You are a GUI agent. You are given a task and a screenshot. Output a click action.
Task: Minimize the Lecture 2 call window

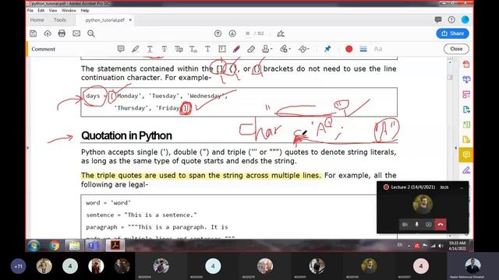[x=462, y=187]
